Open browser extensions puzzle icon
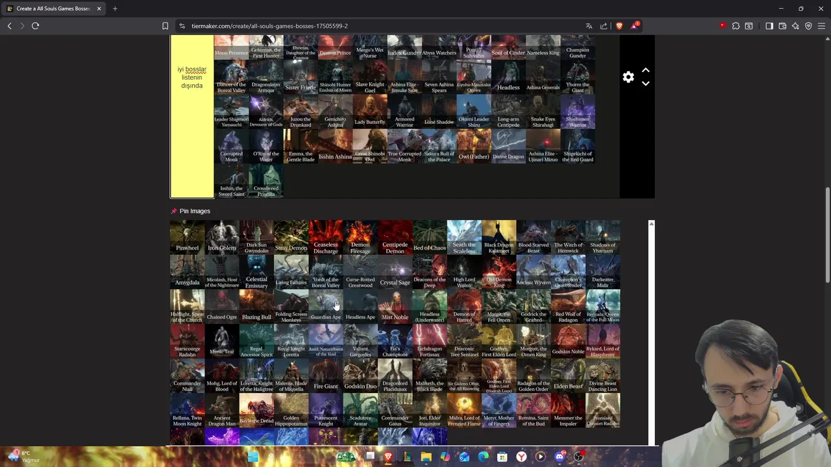 pyautogui.click(x=736, y=26)
